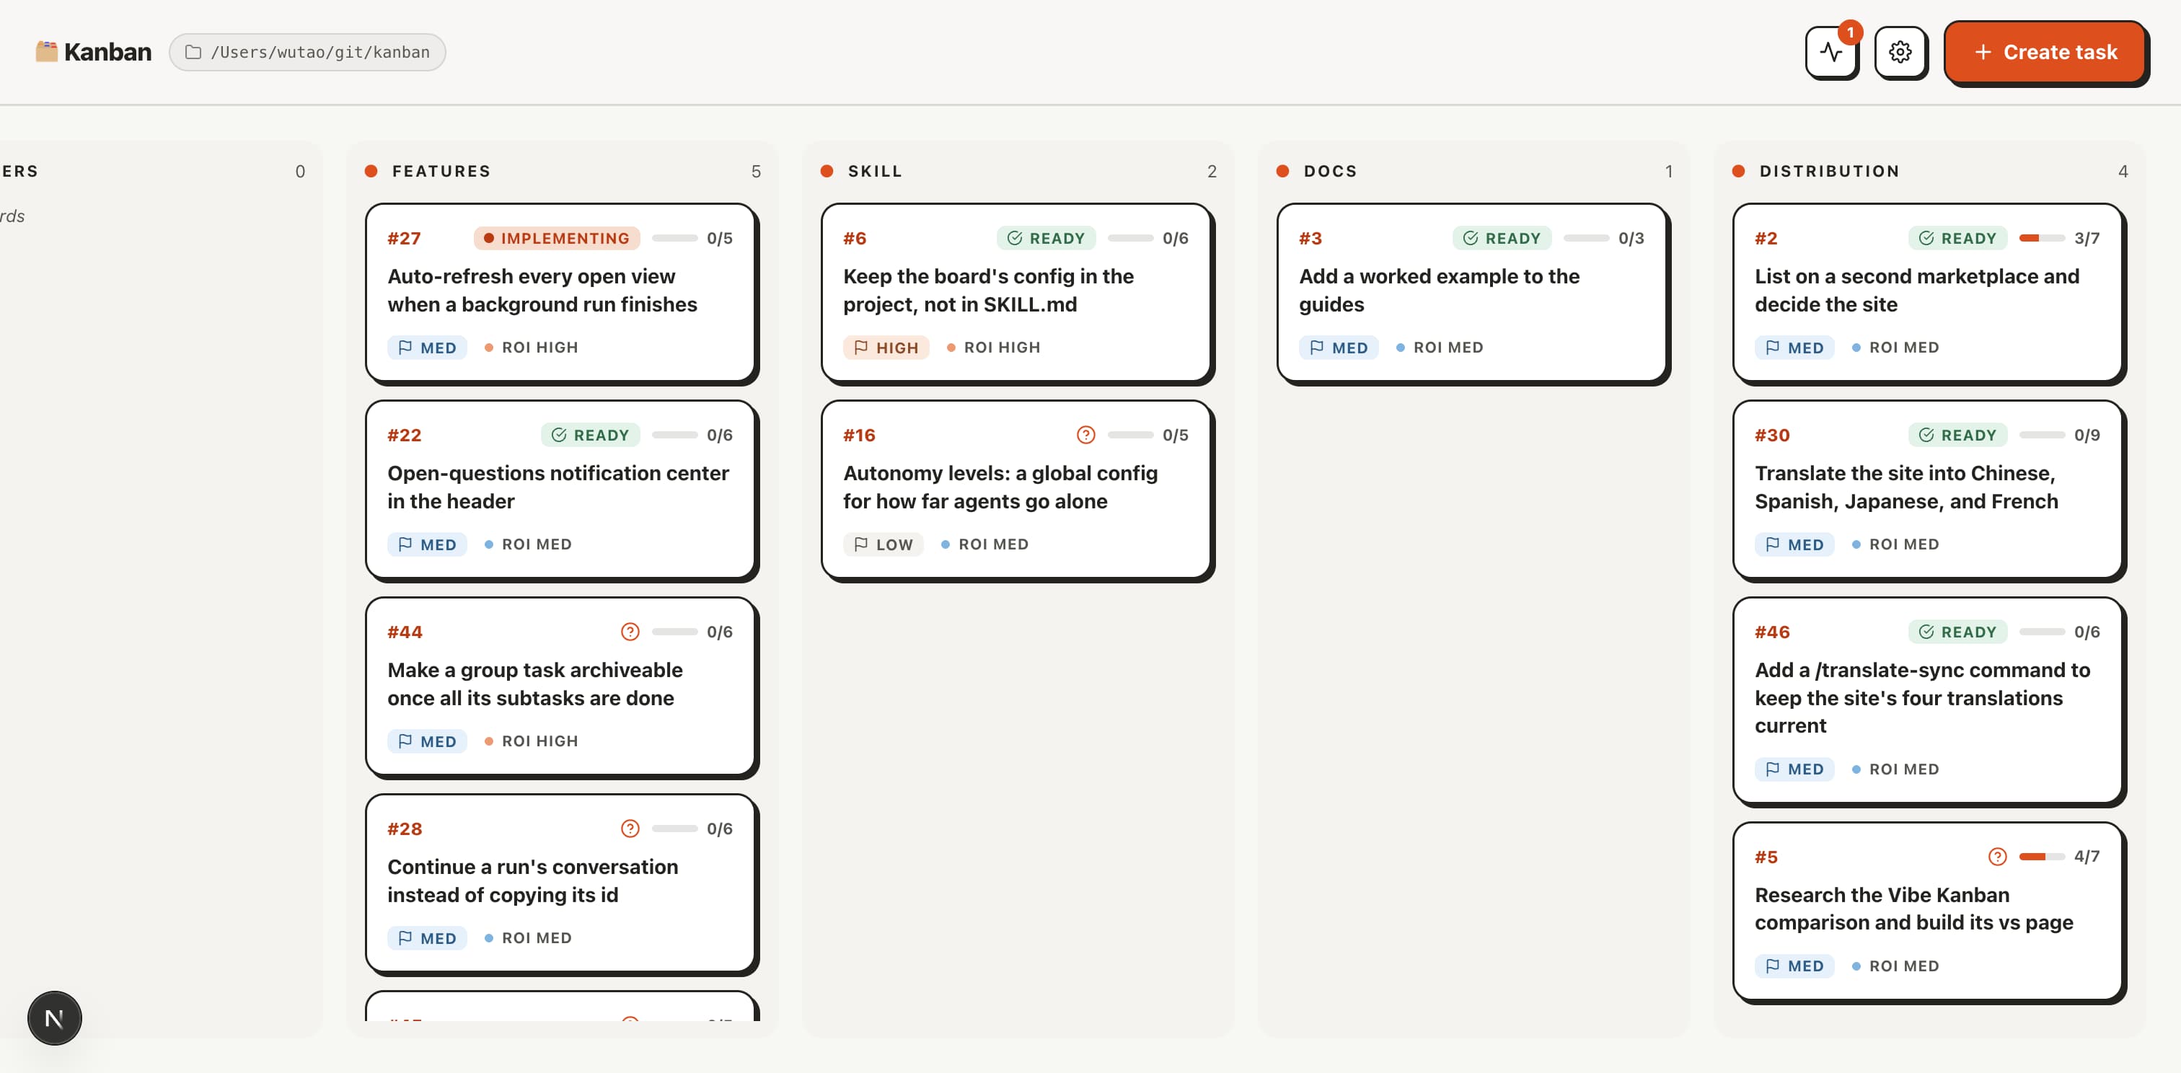Click the MED priority flag on card #46

click(x=1794, y=769)
